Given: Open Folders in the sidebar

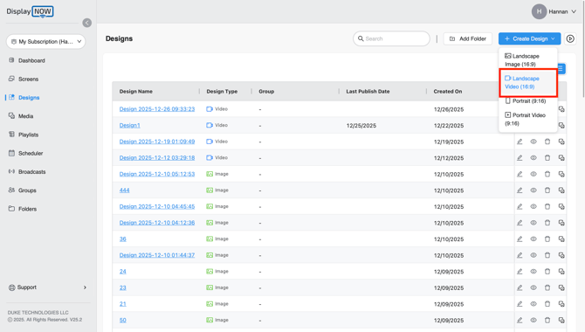Looking at the screenshot, I should (x=28, y=209).
